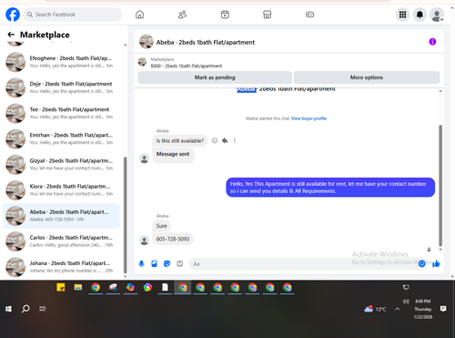Click the taskbar clock 8:09 PM
This screenshot has height=338, width=455.
423,302
